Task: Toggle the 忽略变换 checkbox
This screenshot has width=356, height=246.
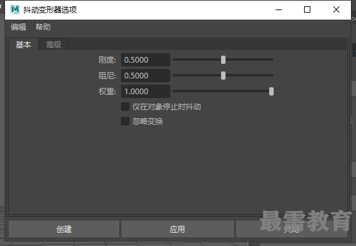Action: pyautogui.click(x=125, y=121)
